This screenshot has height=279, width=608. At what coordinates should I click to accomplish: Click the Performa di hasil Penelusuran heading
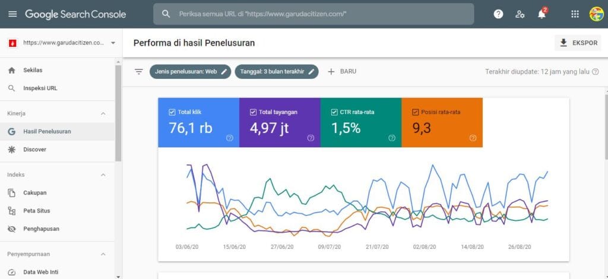pyautogui.click(x=194, y=43)
